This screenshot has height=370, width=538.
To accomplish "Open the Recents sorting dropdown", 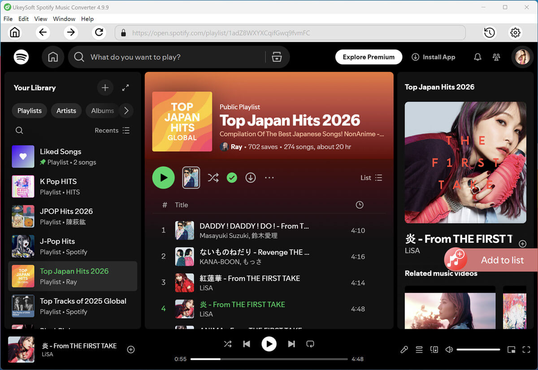I will pyautogui.click(x=112, y=130).
